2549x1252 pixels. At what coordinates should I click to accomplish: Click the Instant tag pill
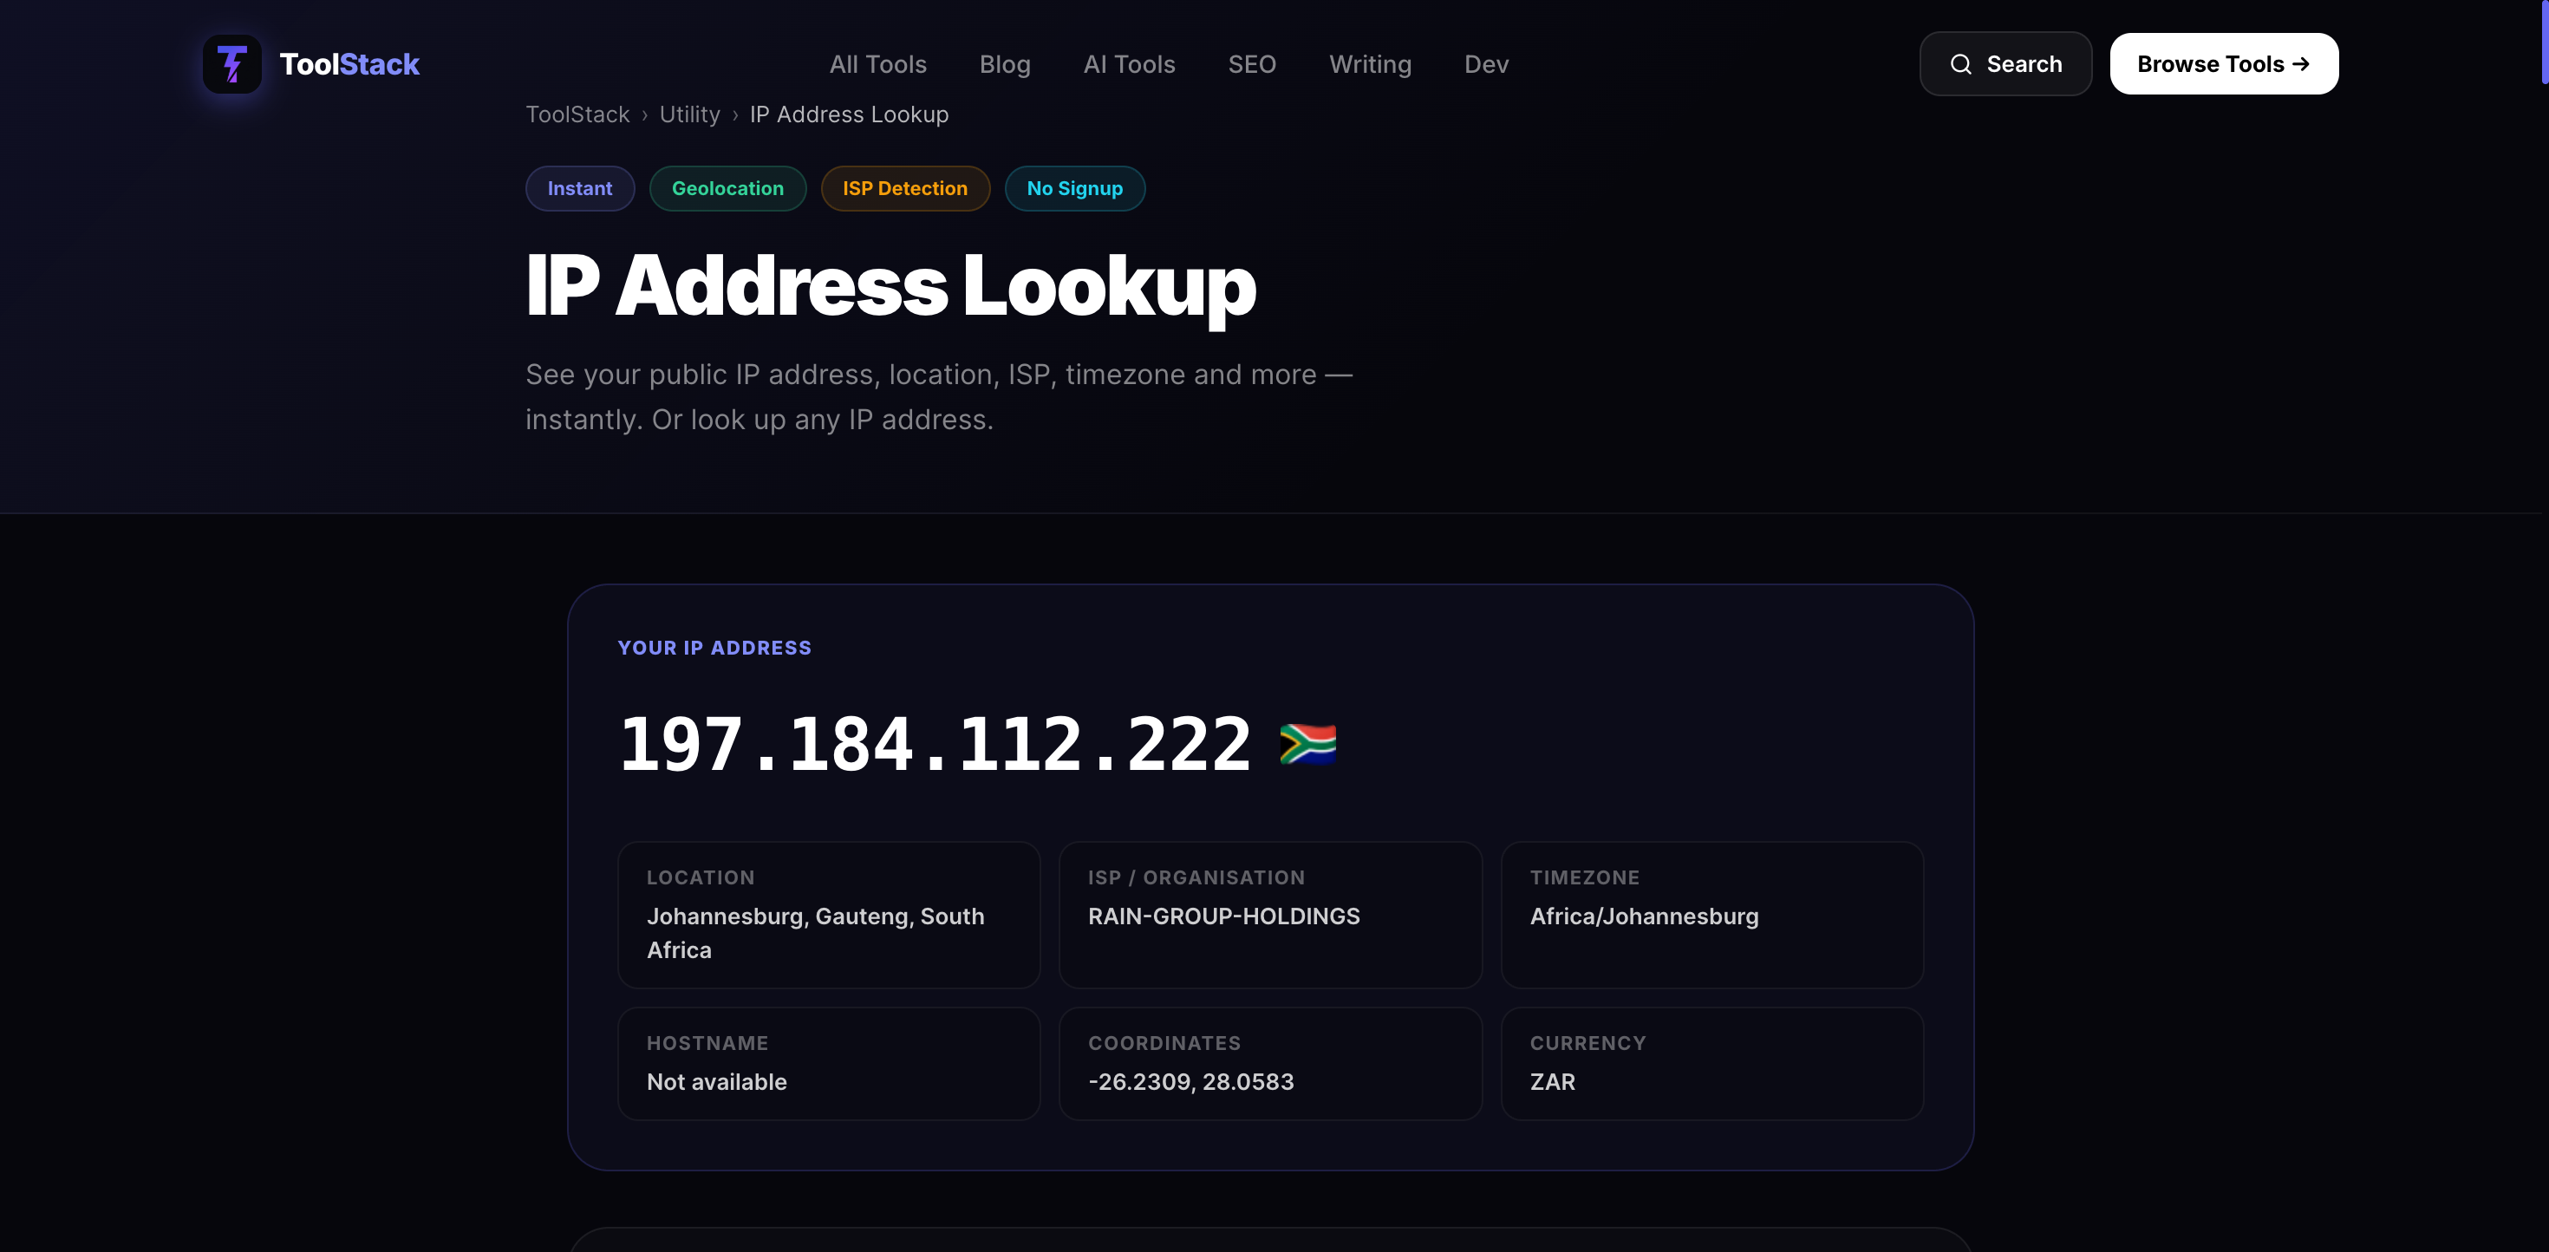pos(580,188)
